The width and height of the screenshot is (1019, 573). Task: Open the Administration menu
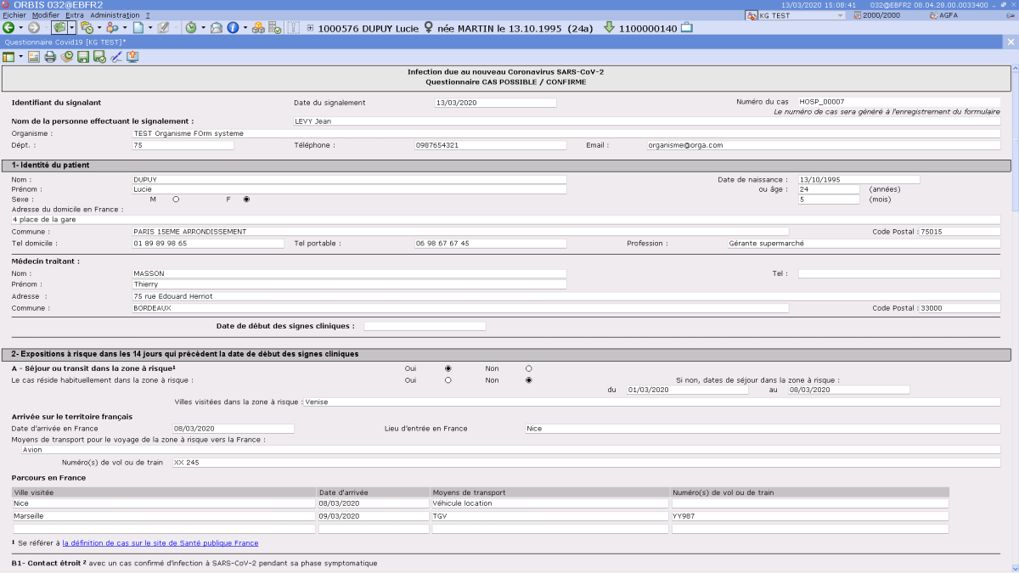pos(115,15)
